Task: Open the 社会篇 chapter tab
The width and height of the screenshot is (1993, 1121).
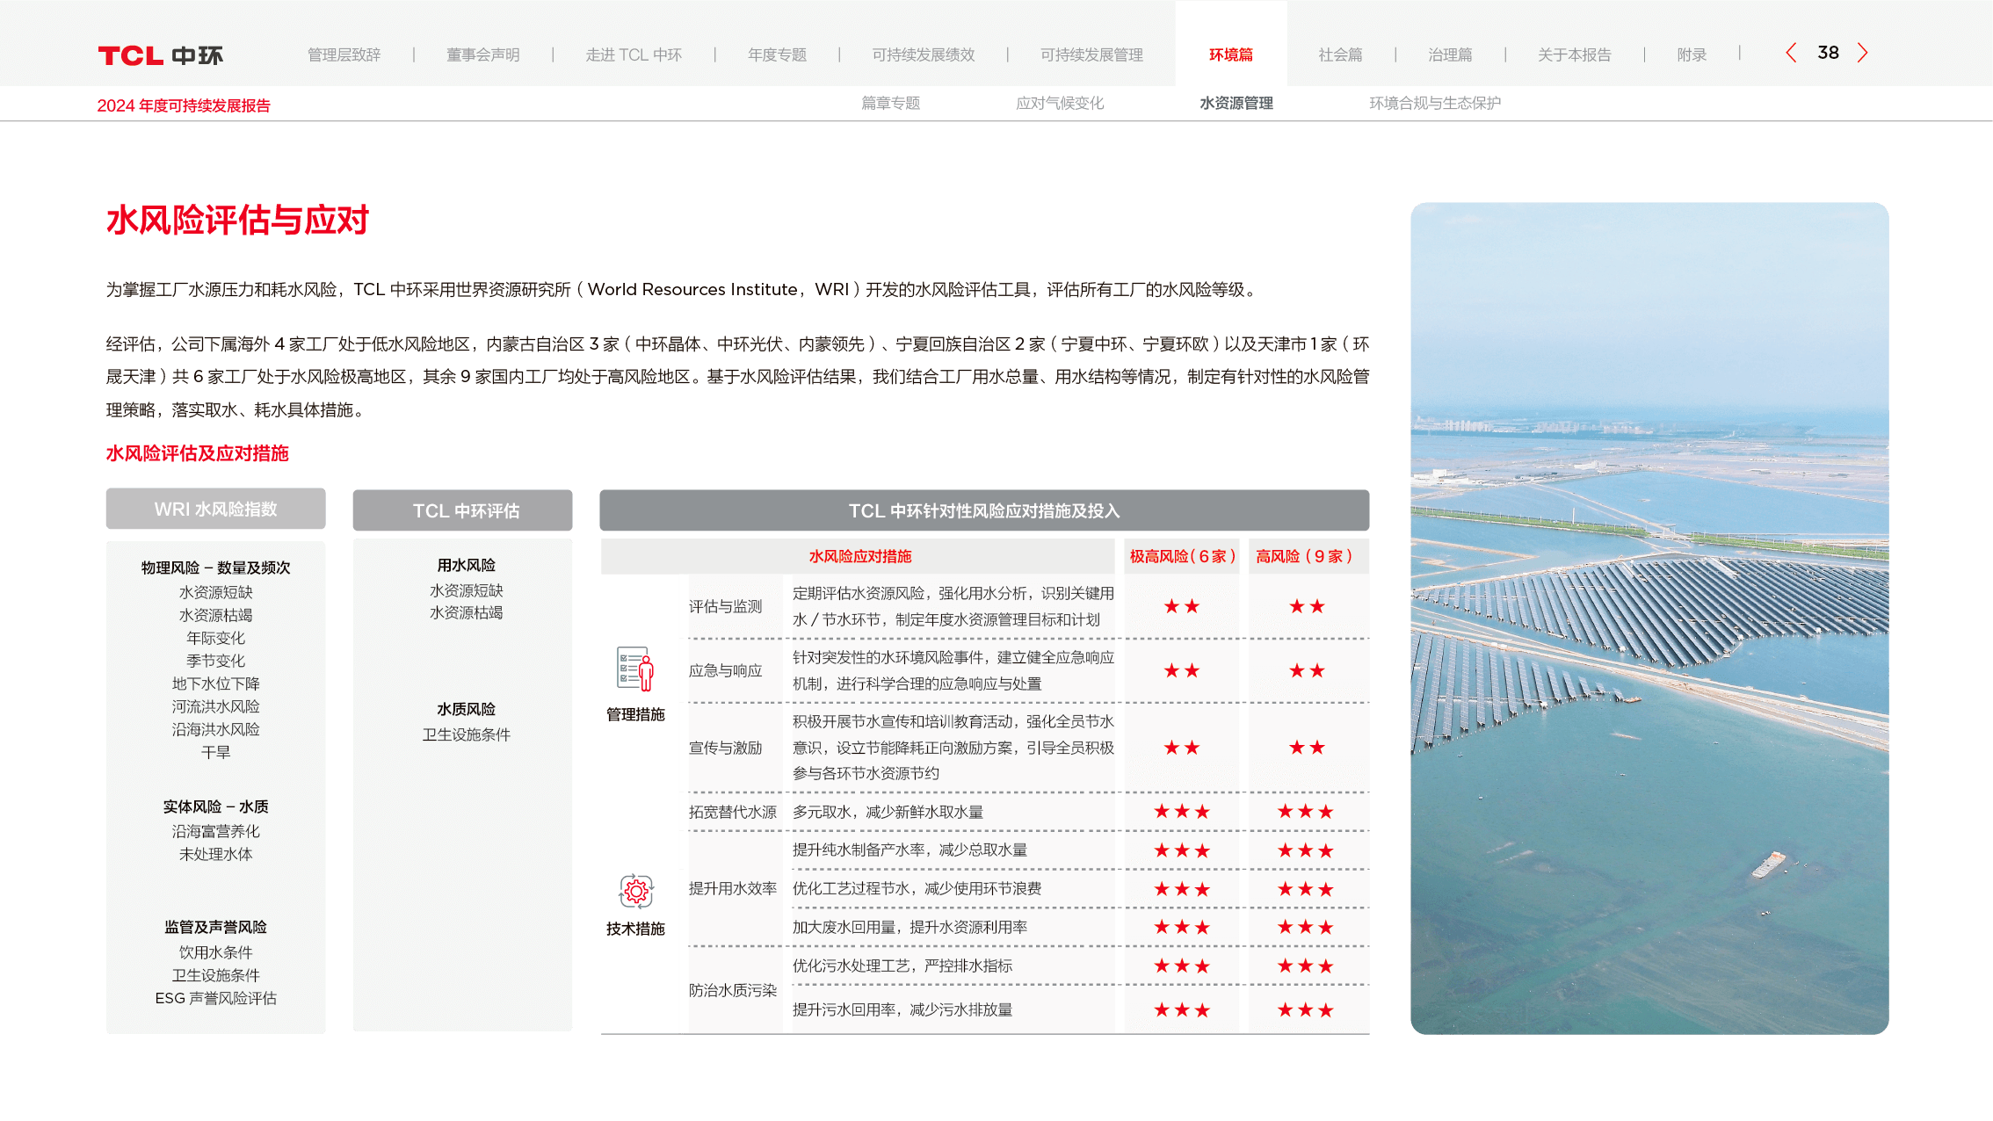Action: [1340, 54]
